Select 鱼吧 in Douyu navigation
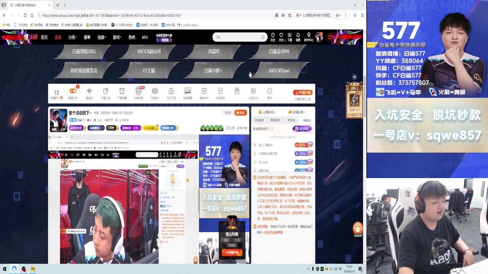 tap(132, 37)
